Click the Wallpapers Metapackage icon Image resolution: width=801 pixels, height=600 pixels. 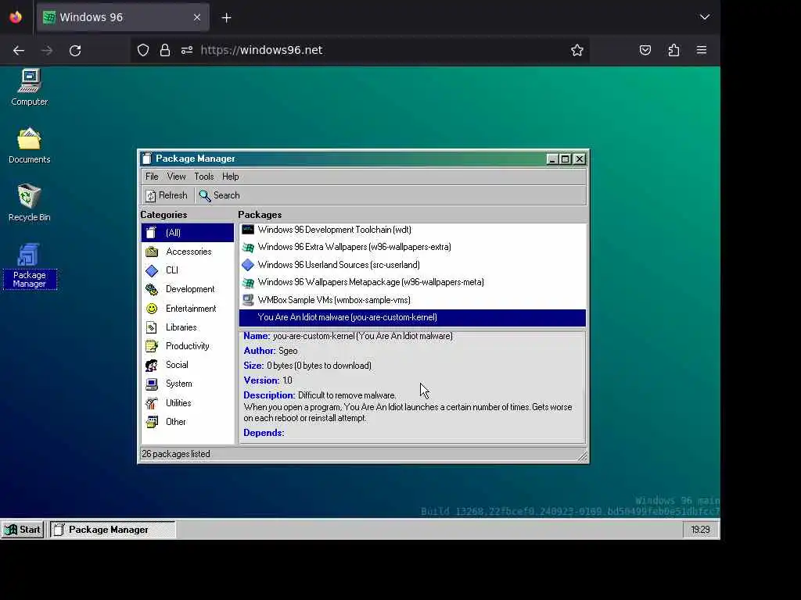coord(248,282)
